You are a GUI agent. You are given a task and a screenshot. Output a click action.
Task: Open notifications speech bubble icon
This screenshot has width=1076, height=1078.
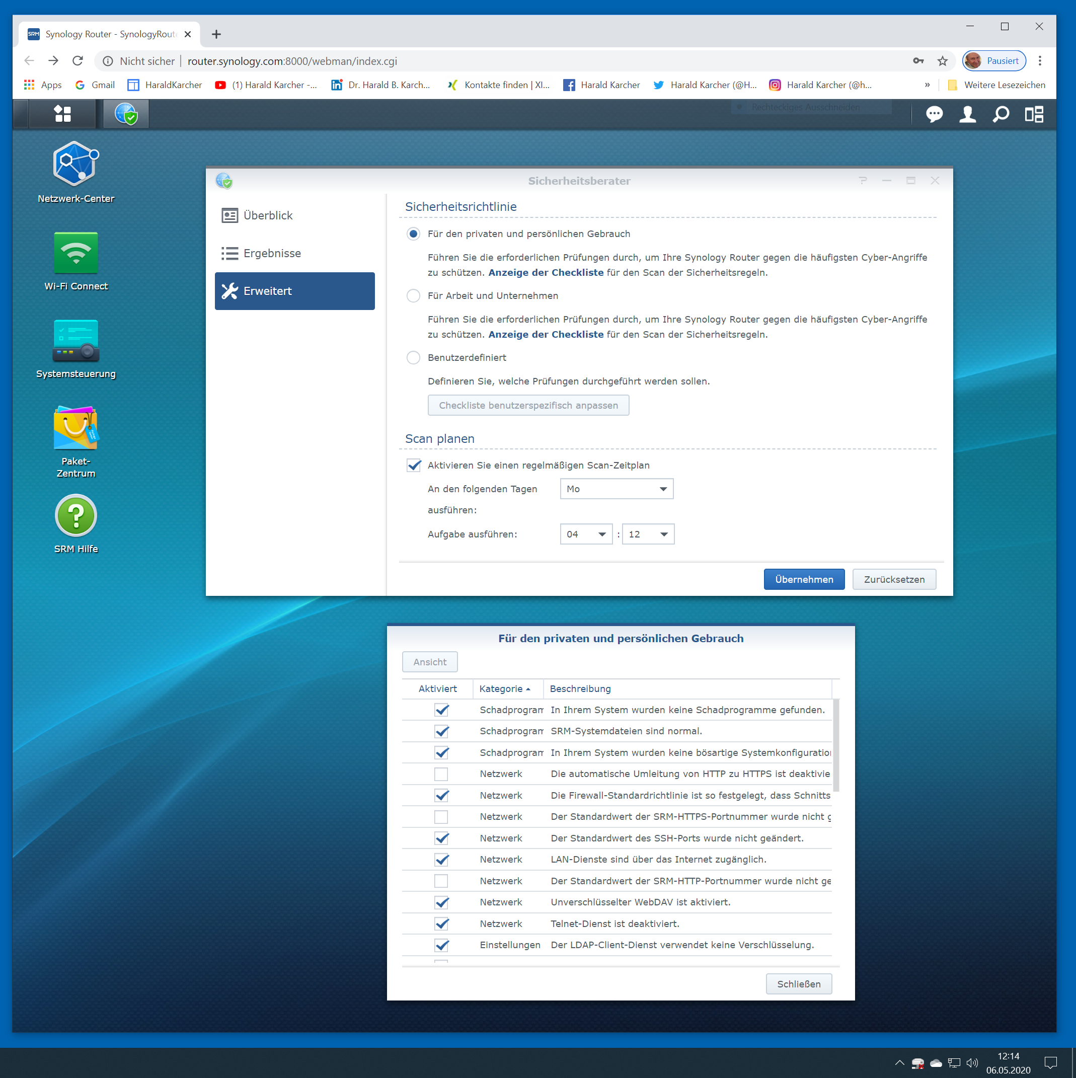point(934,114)
